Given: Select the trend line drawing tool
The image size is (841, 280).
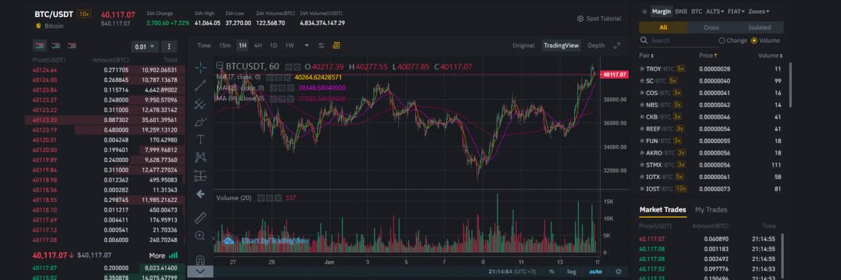Looking at the screenshot, I should pos(200,85).
